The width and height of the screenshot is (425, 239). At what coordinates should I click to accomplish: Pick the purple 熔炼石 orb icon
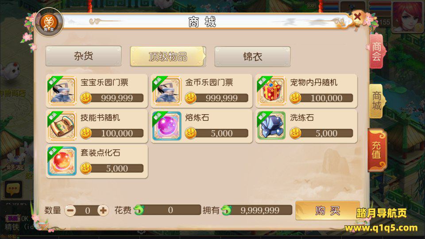click(x=167, y=126)
